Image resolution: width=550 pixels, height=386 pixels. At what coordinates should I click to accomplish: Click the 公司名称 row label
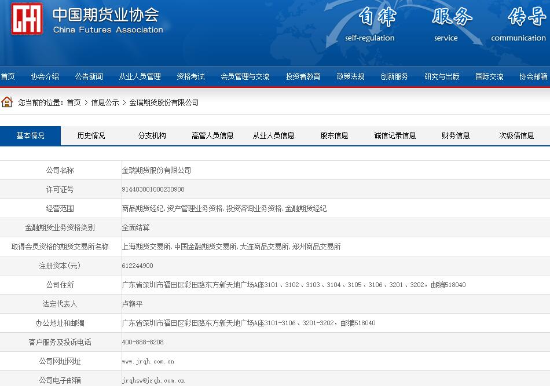pyautogui.click(x=60, y=170)
